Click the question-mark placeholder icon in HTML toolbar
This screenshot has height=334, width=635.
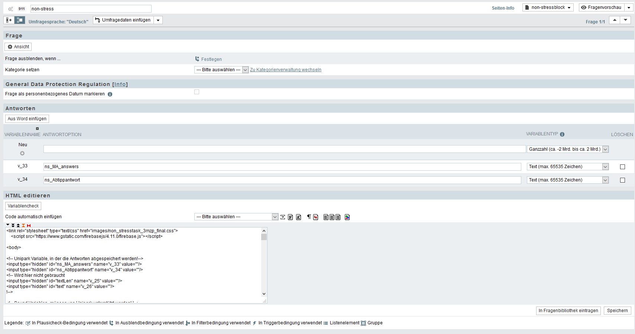click(283, 217)
